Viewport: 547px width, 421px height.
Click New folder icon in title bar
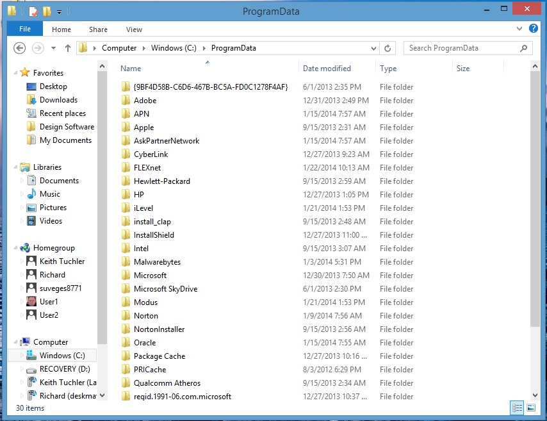(47, 11)
